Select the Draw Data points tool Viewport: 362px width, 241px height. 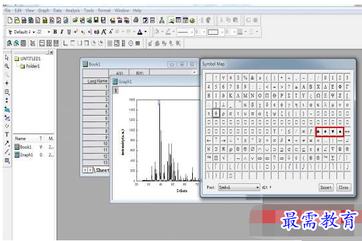7,126
